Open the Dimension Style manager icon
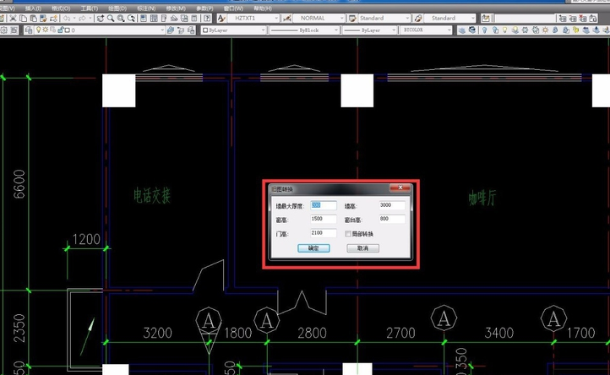Screen dimensions: 610x375 click(x=287, y=19)
